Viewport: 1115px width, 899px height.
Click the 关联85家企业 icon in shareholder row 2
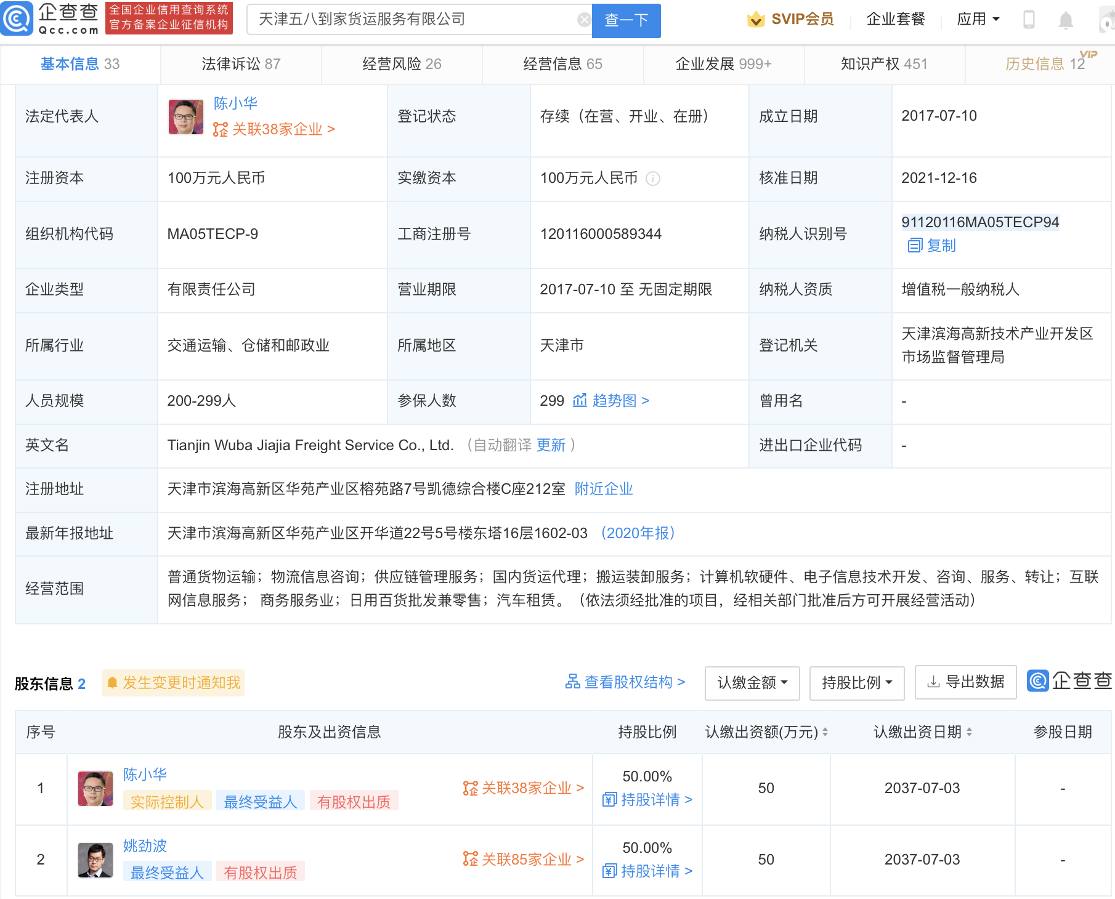pyautogui.click(x=470, y=859)
